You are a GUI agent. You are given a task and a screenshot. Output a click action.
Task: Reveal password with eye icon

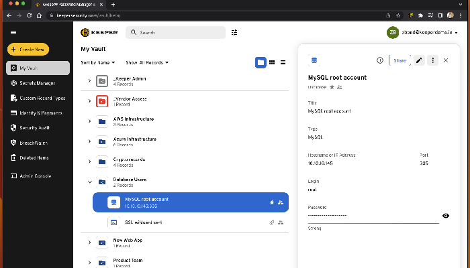[x=446, y=216]
